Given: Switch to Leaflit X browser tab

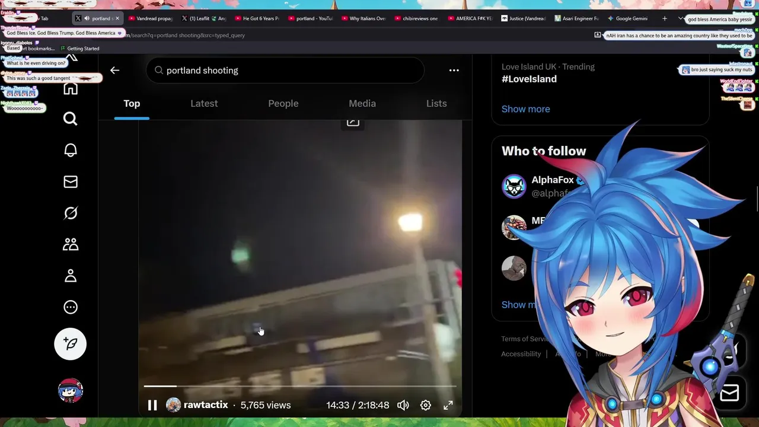Looking at the screenshot, I should pos(203,18).
